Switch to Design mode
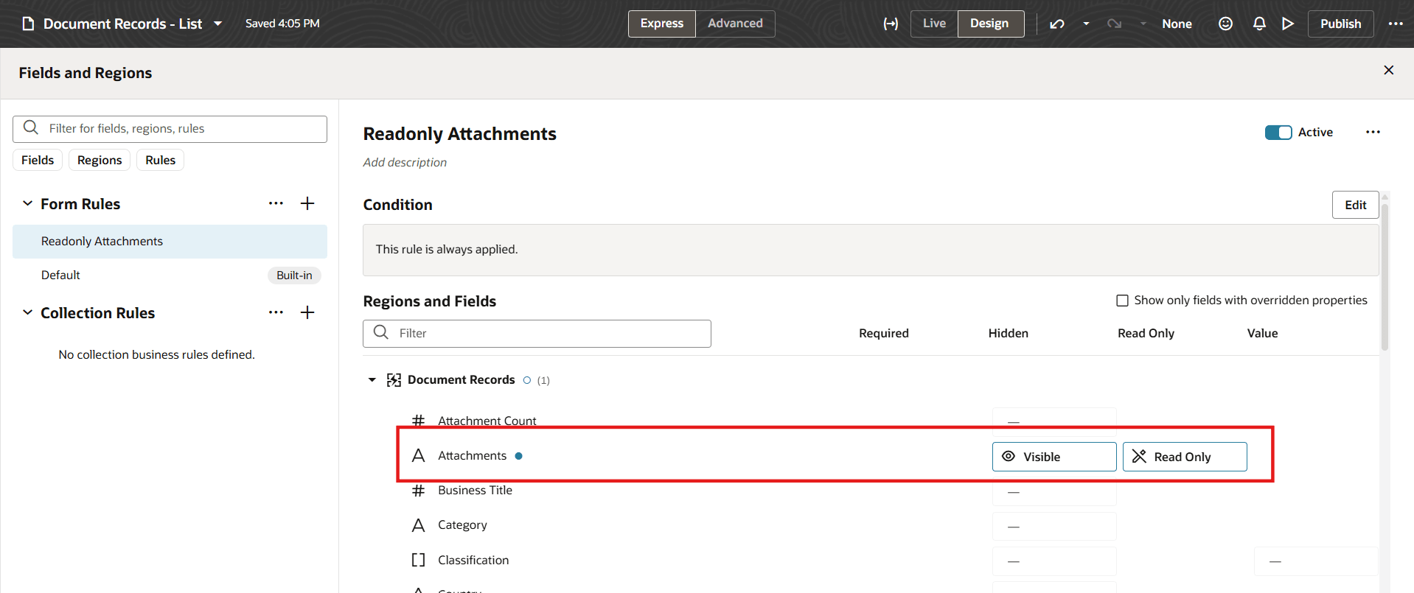 [990, 24]
